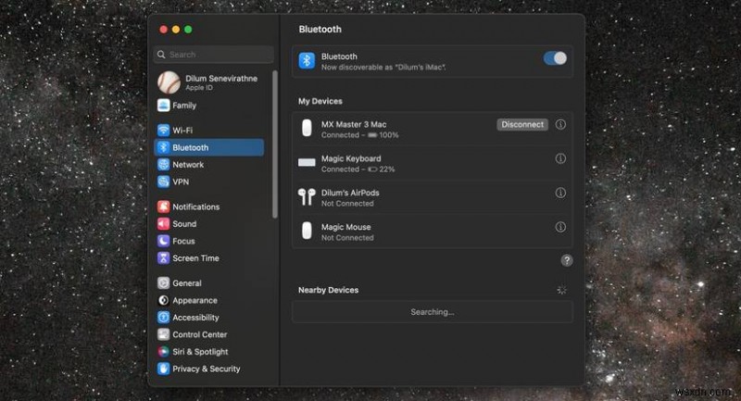Click the magnifier icon in search field
741x401 pixels.
coord(161,55)
